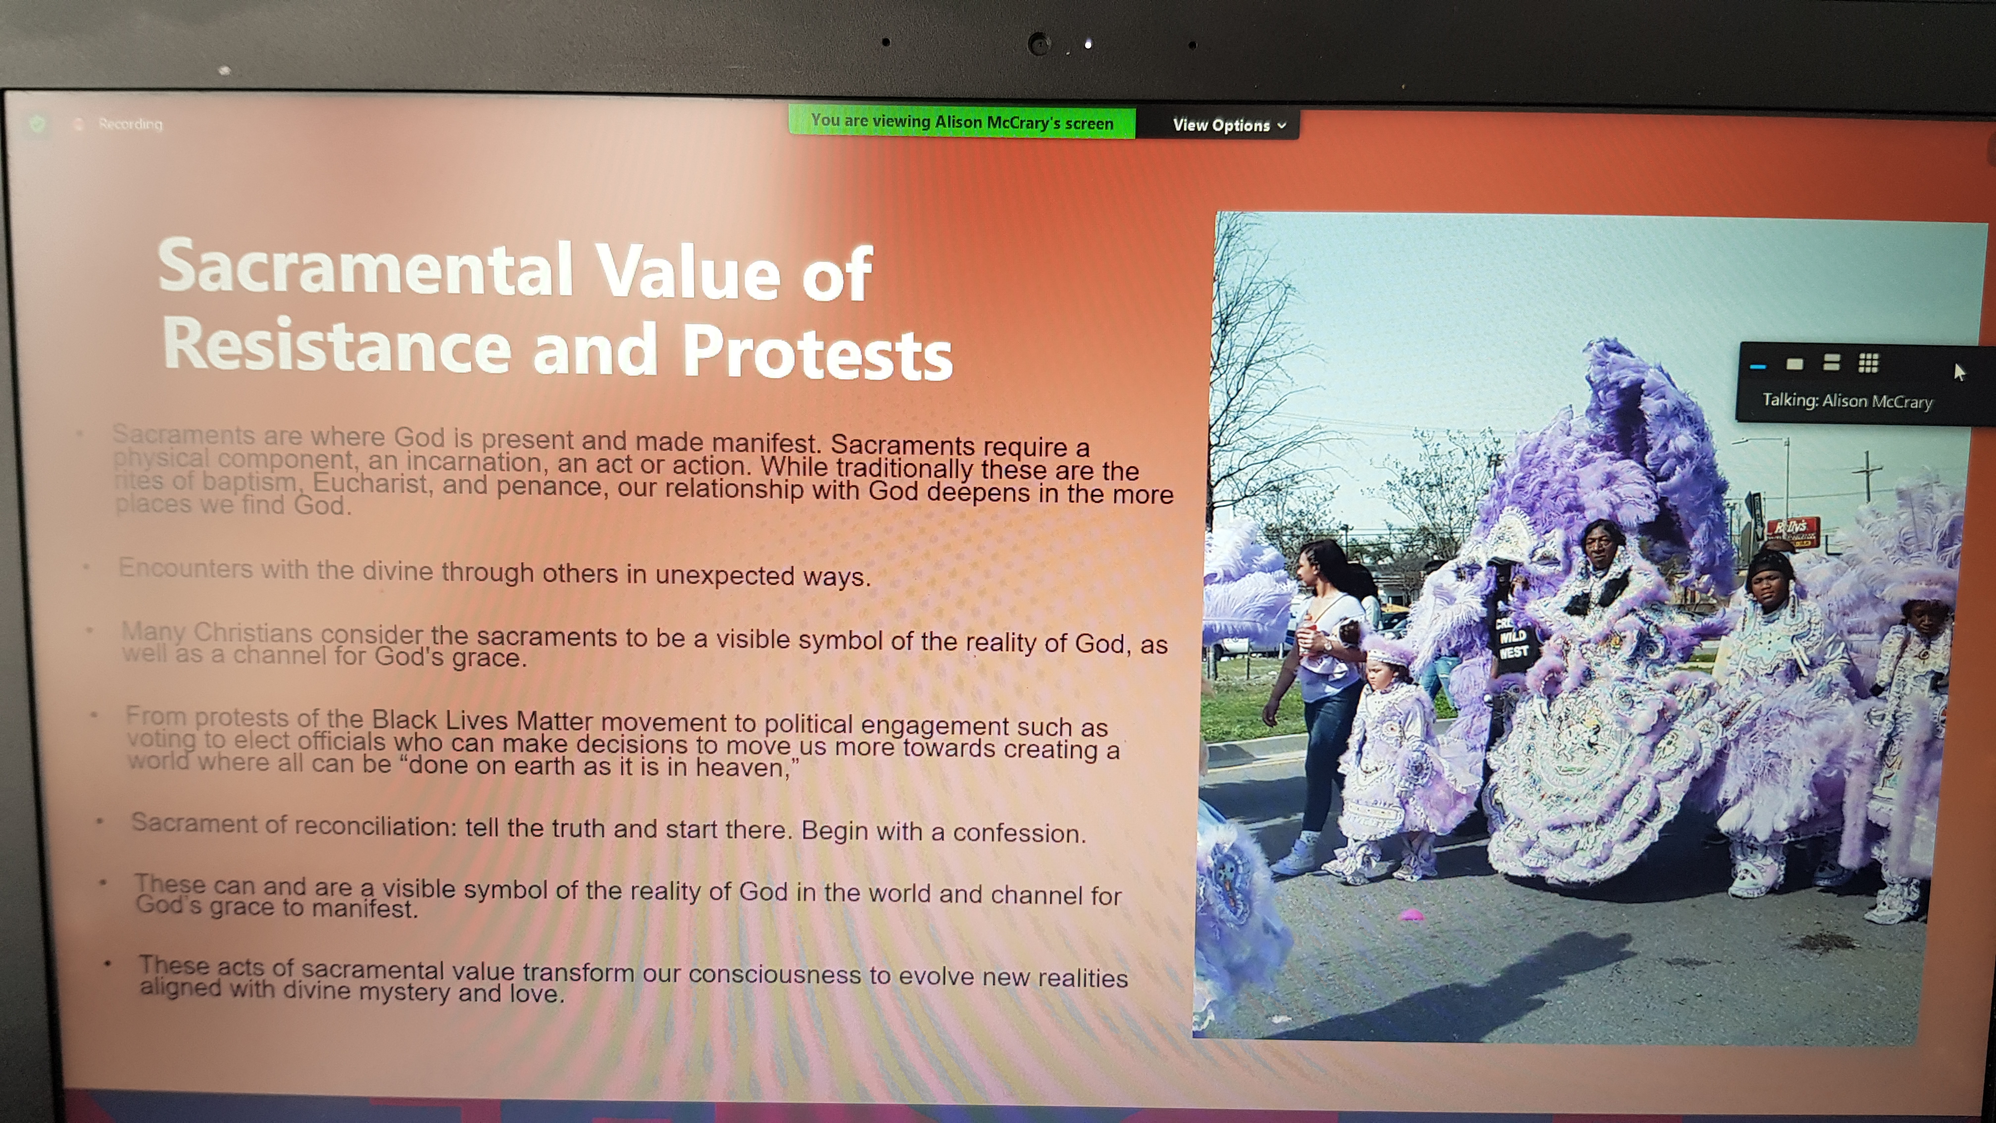This screenshot has height=1123, width=1996.
Task: Switch to single active speaker thumbnail view
Action: click(1795, 364)
